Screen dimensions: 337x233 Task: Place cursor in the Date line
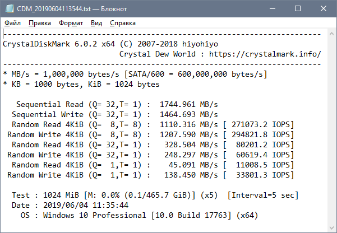70,206
